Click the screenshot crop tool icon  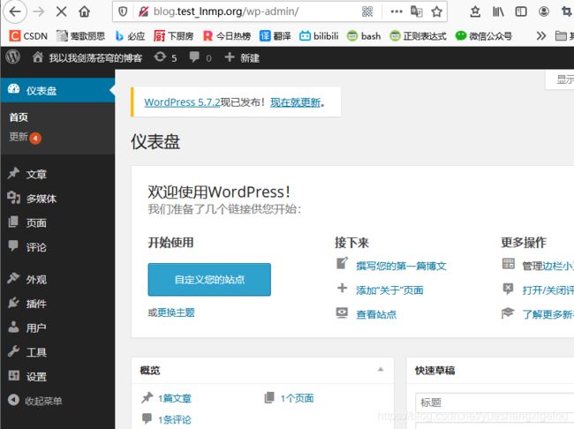point(567,11)
